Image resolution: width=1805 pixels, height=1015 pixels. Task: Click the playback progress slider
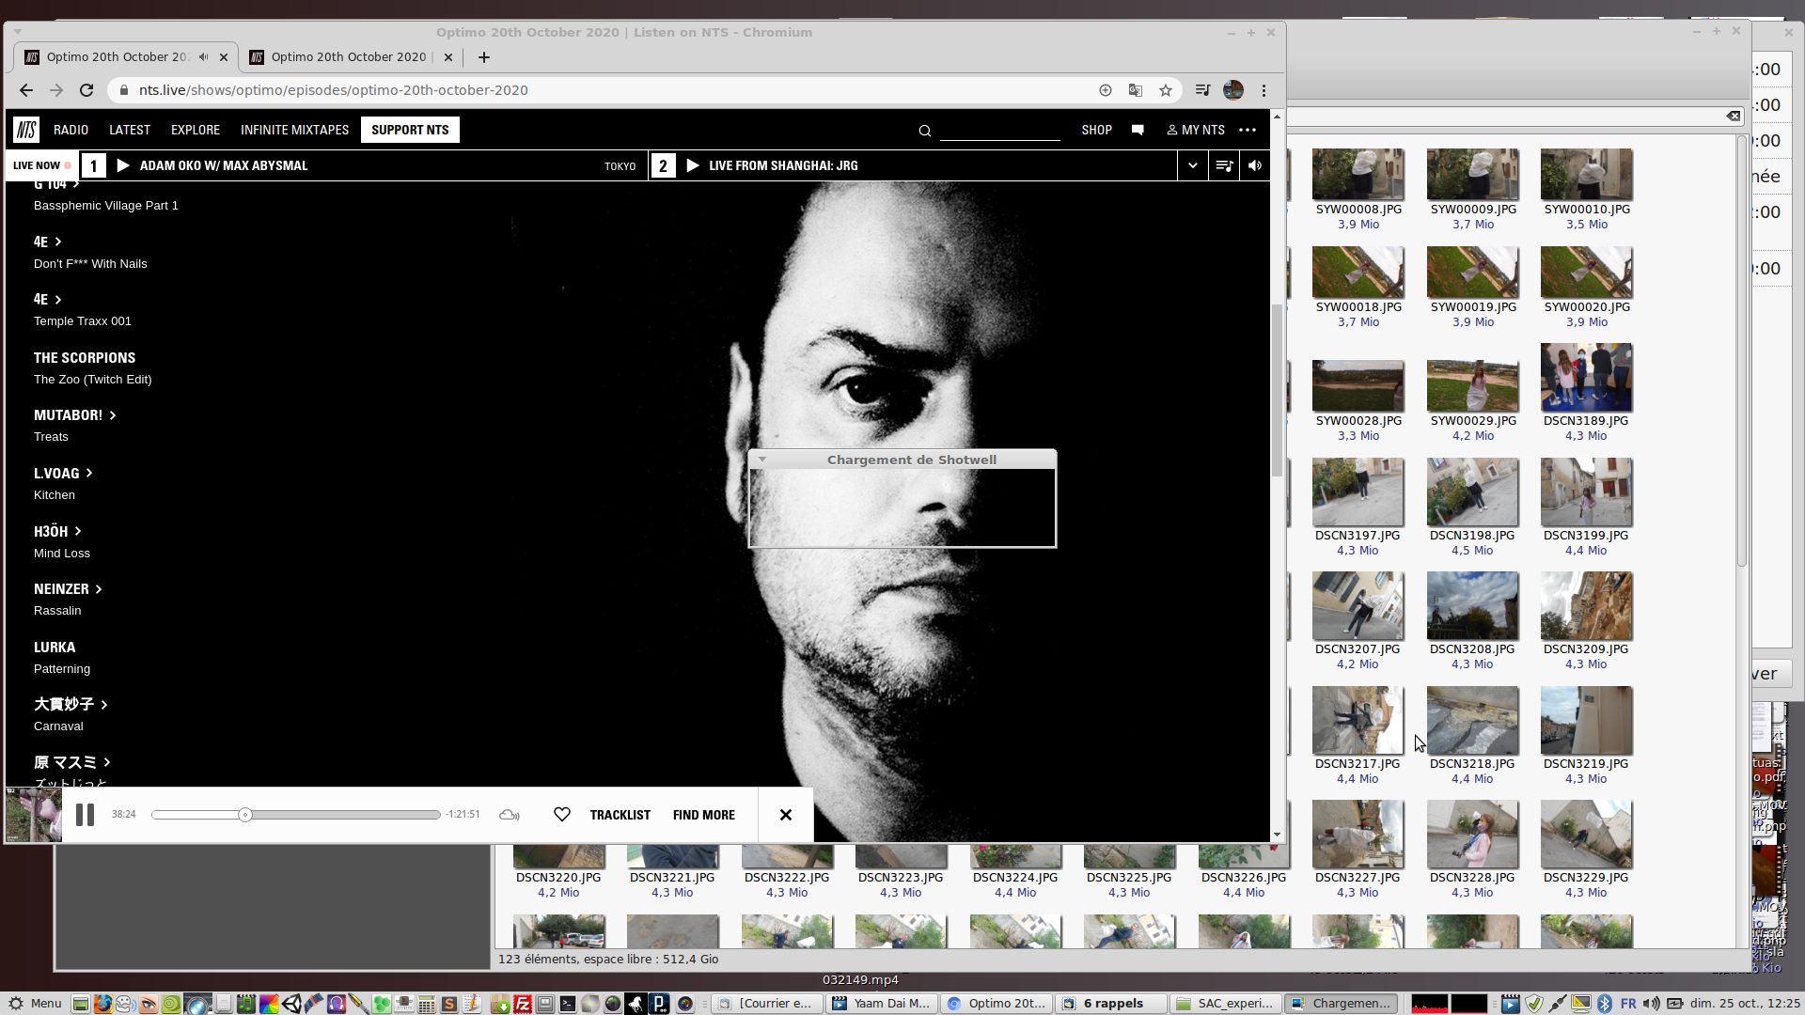click(x=295, y=815)
